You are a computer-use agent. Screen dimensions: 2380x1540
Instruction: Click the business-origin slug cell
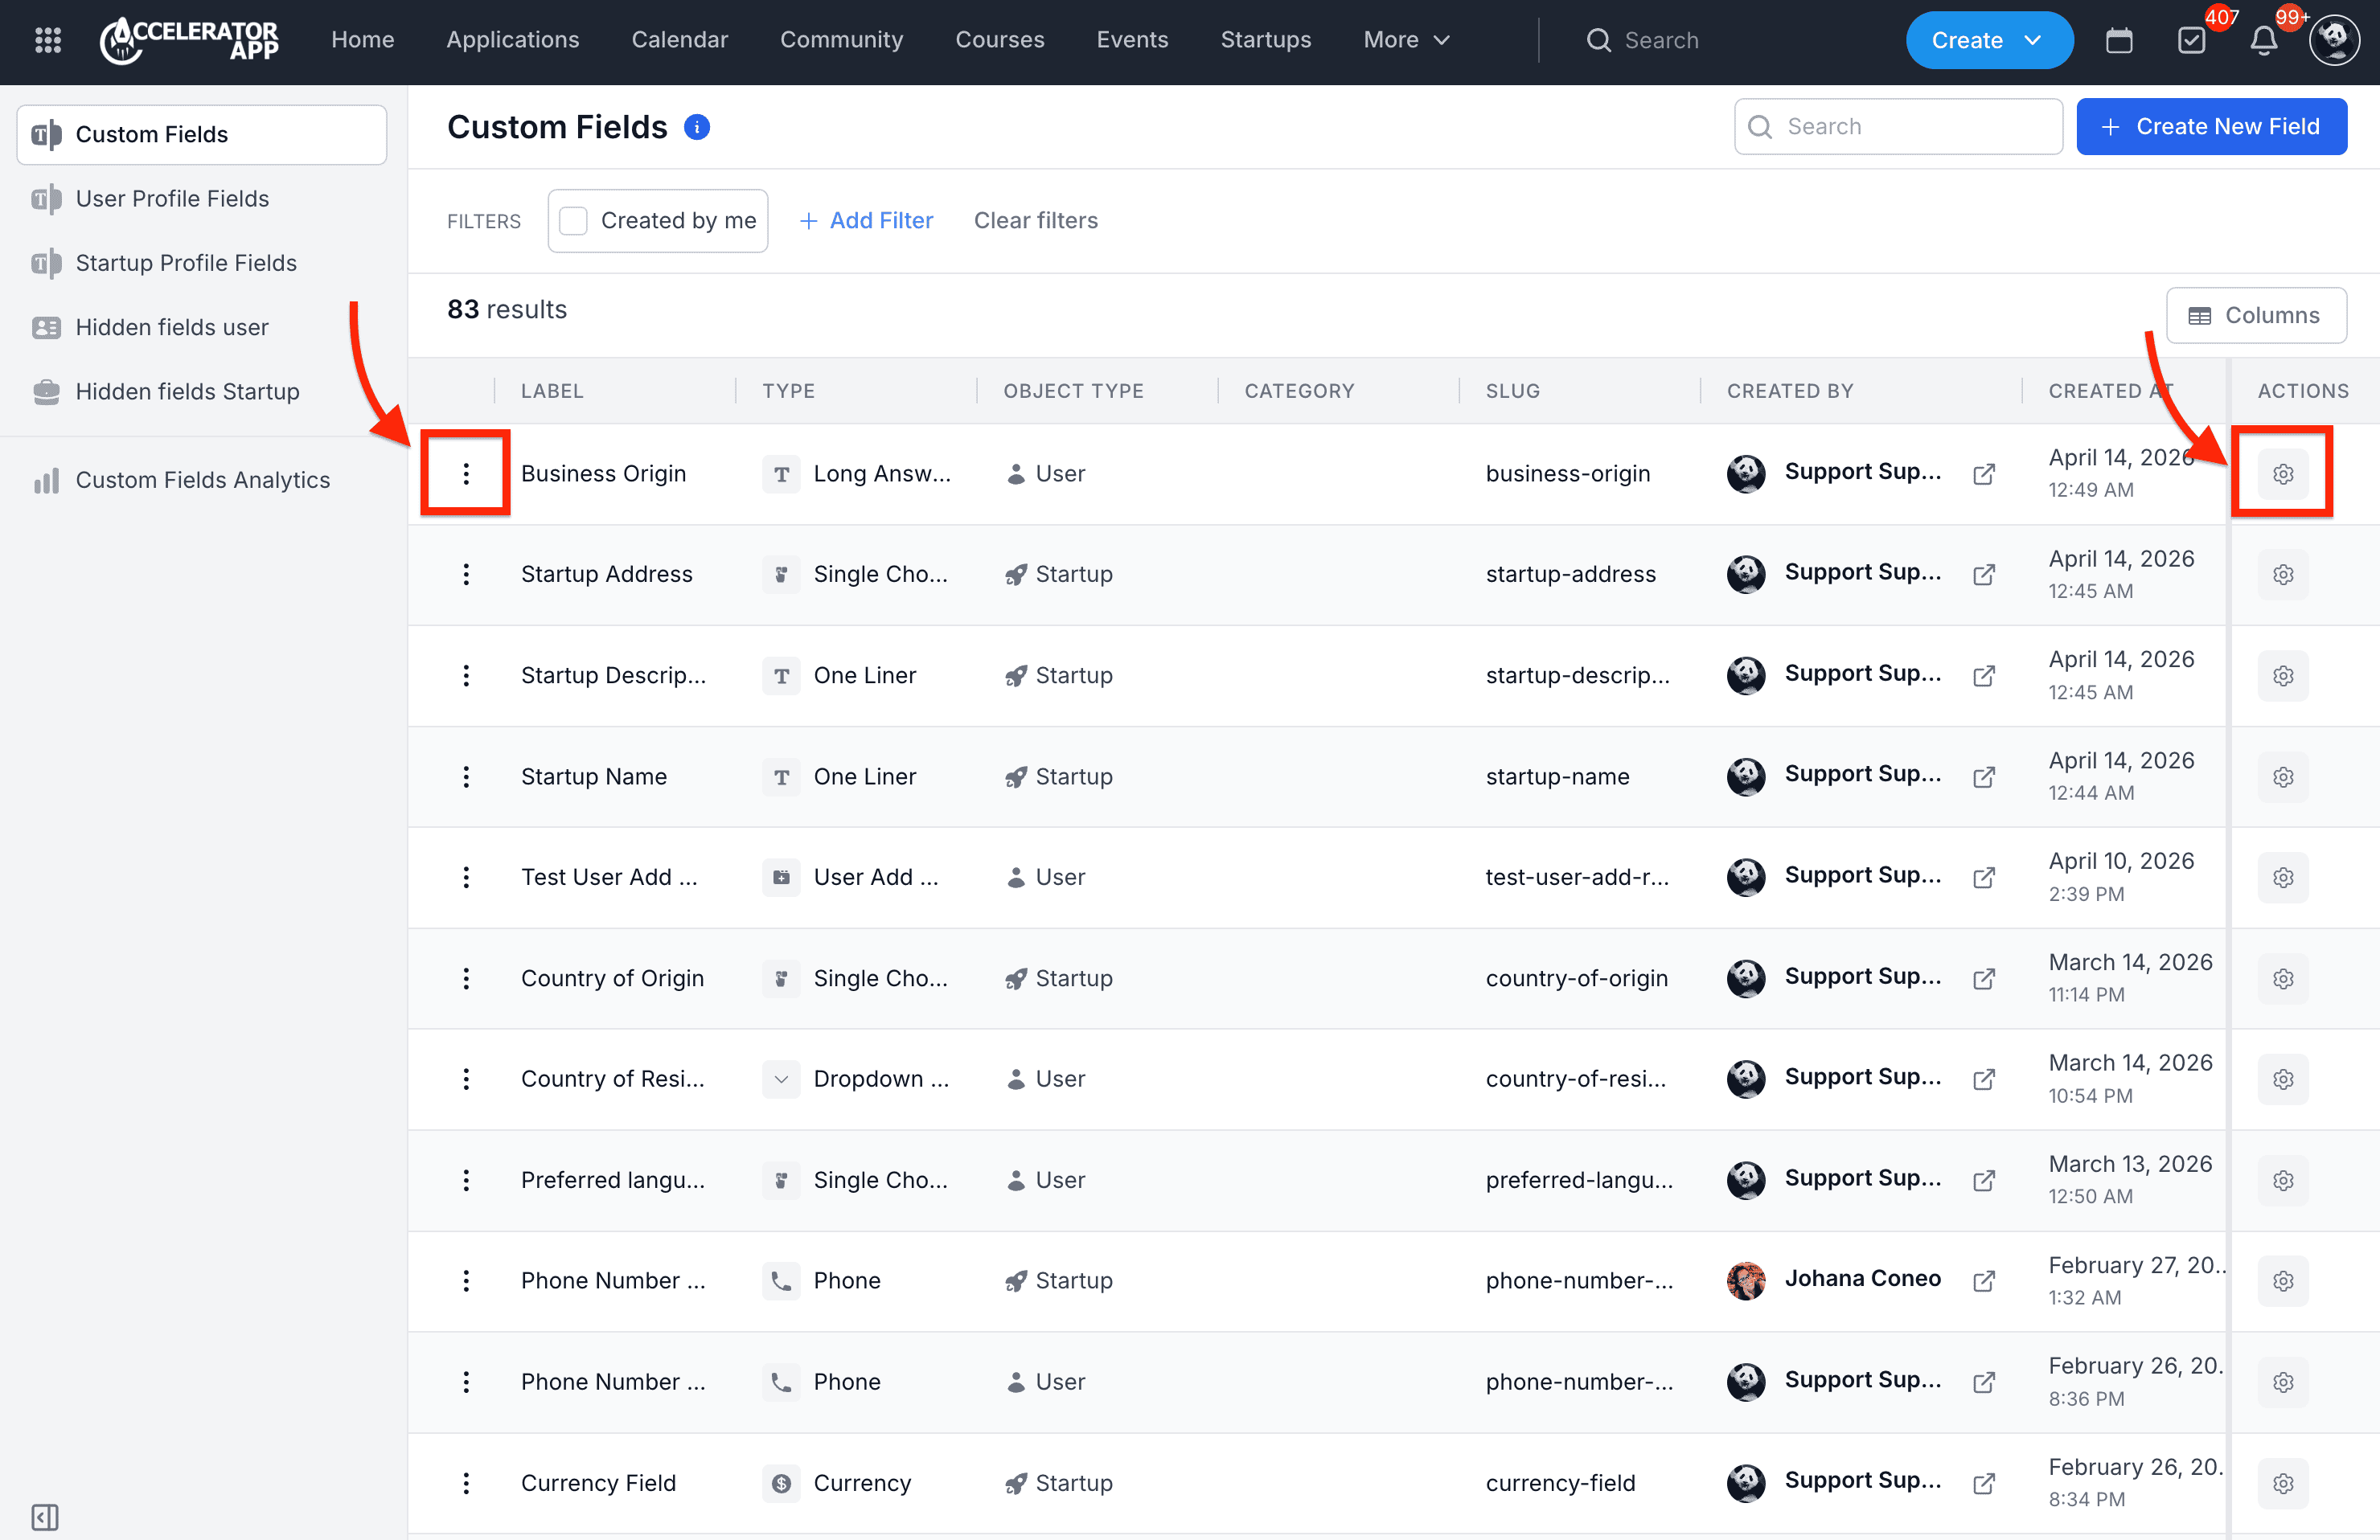point(1567,473)
